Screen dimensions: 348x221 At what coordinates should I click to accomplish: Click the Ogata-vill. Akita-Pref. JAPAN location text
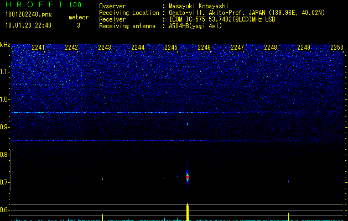[x=247, y=13]
